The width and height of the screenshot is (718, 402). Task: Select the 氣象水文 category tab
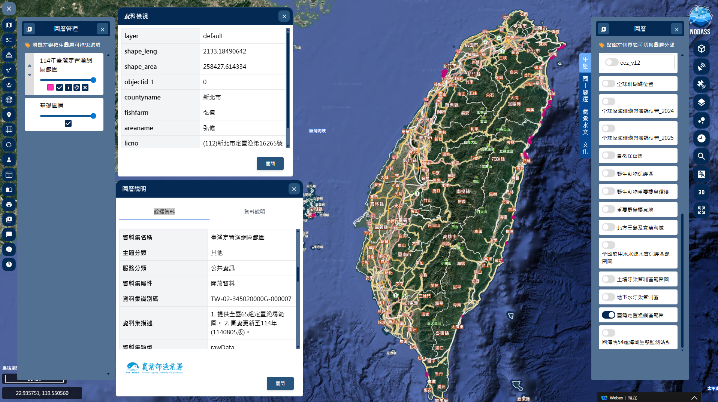pos(585,122)
